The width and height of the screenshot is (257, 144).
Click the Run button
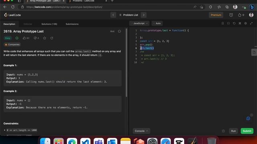(233, 131)
